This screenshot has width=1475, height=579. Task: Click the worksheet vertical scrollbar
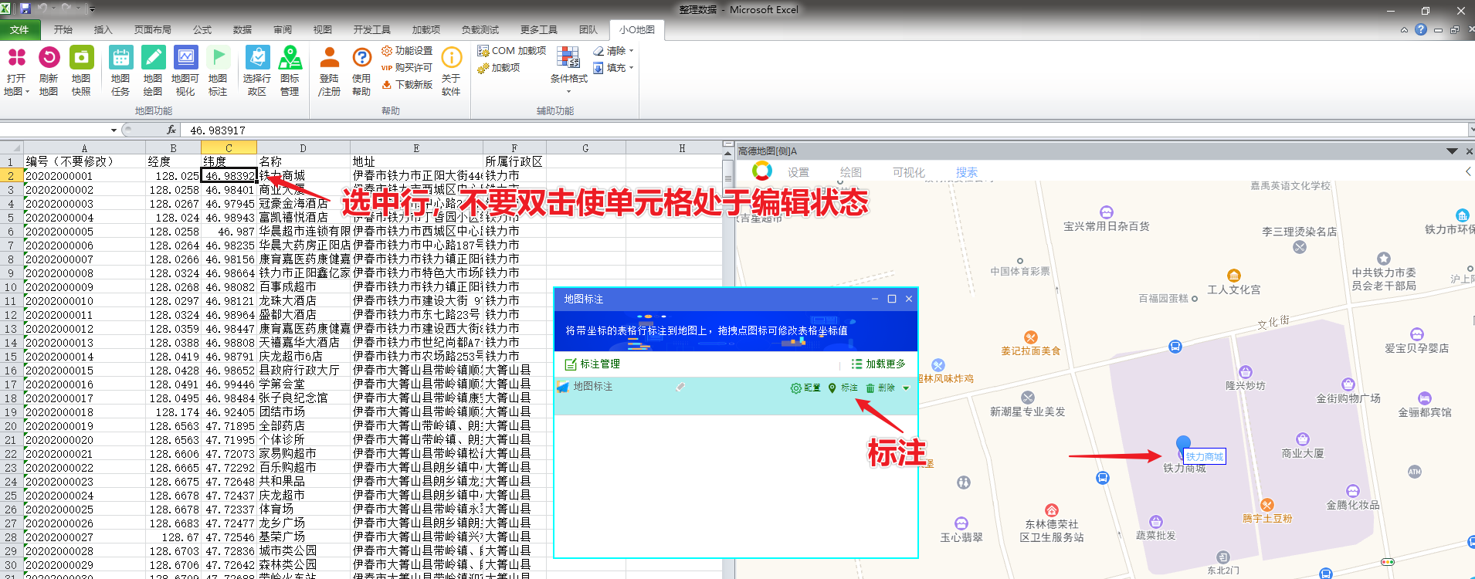point(727,363)
